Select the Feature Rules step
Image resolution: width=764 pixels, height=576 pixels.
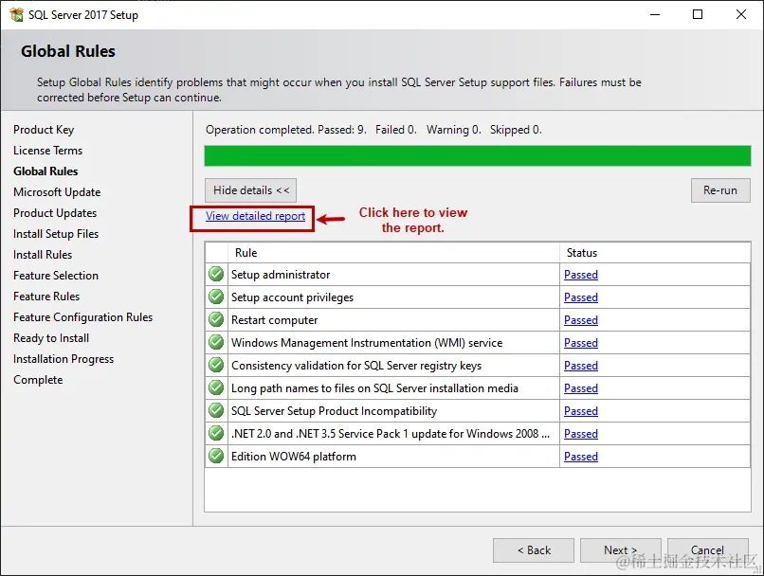46,297
